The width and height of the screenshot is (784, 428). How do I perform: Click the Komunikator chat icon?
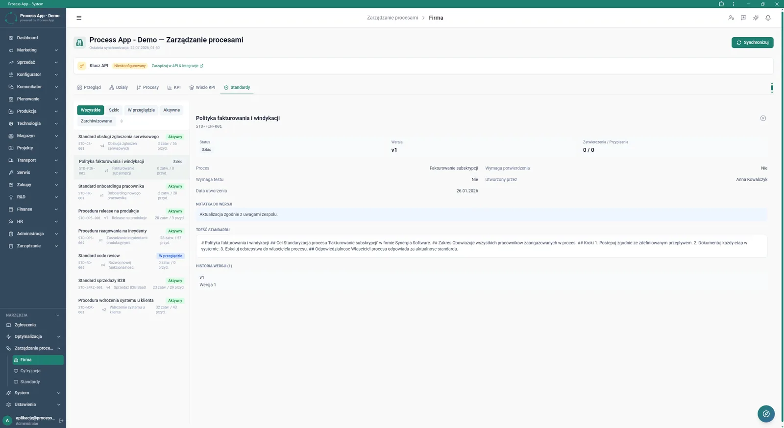[11, 87]
